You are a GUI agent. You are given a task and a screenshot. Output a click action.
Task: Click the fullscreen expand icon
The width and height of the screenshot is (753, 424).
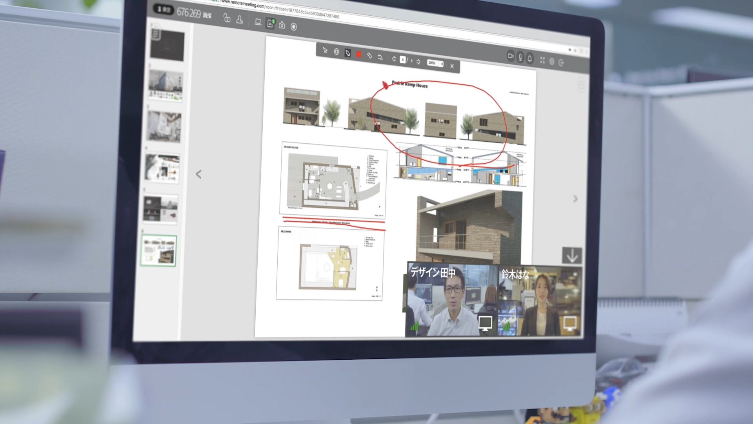pos(542,60)
